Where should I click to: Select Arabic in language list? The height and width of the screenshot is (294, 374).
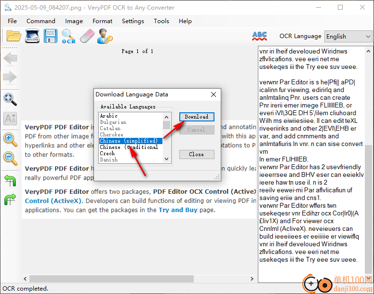click(131, 116)
